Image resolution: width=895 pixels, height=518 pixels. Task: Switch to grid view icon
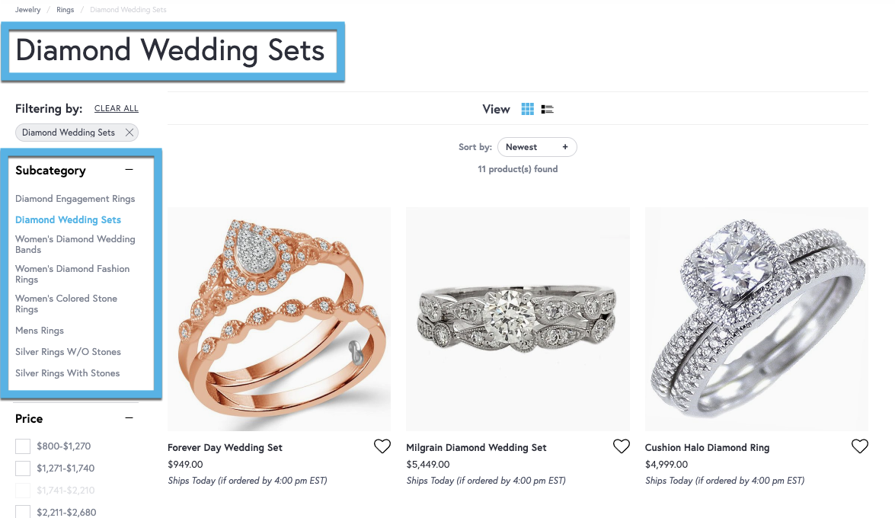pyautogui.click(x=527, y=109)
